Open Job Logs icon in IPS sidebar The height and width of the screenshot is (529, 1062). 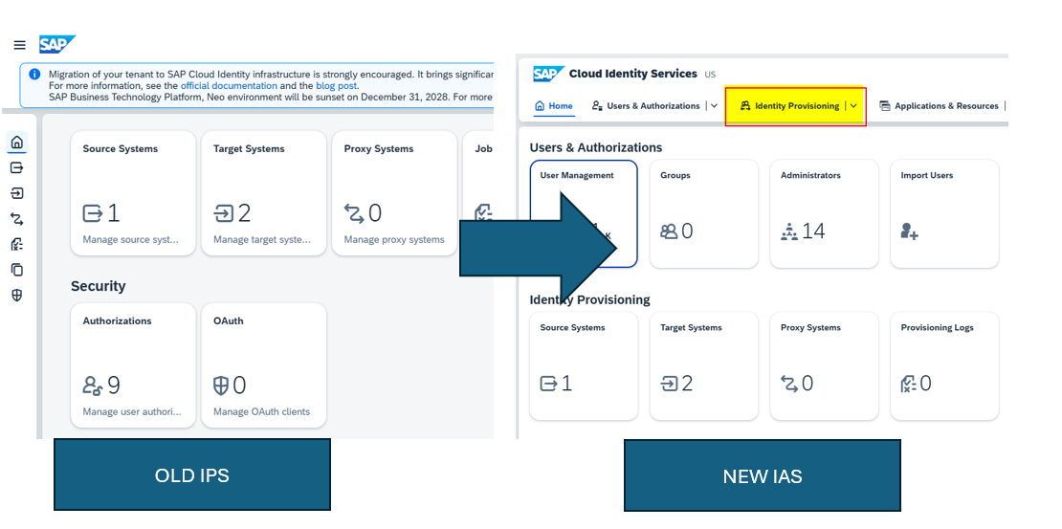click(17, 245)
